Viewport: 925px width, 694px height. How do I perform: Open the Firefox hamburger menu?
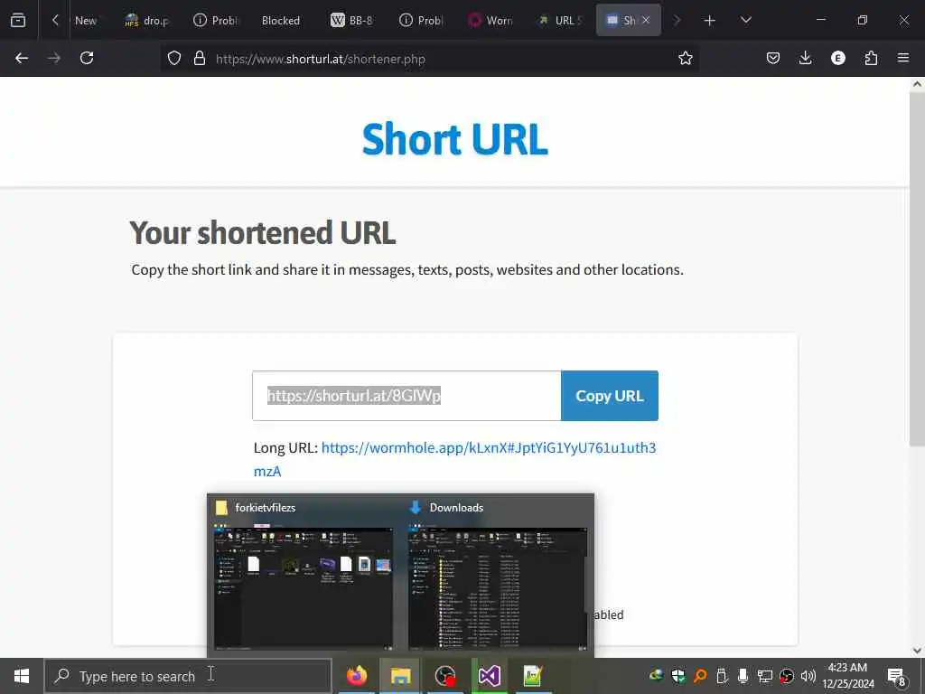[903, 58]
